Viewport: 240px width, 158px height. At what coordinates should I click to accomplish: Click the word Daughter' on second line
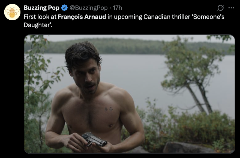click(x=38, y=25)
